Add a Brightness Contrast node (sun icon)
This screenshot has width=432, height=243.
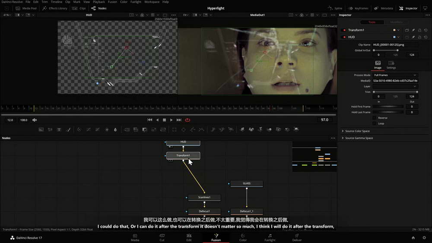click(x=107, y=129)
